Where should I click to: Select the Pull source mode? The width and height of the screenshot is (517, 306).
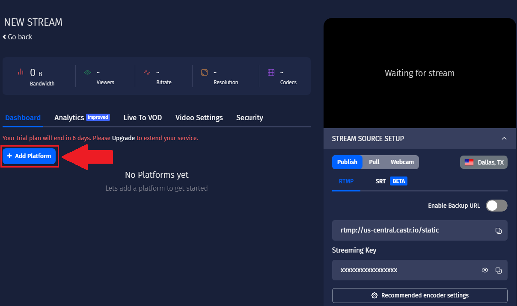click(x=374, y=162)
